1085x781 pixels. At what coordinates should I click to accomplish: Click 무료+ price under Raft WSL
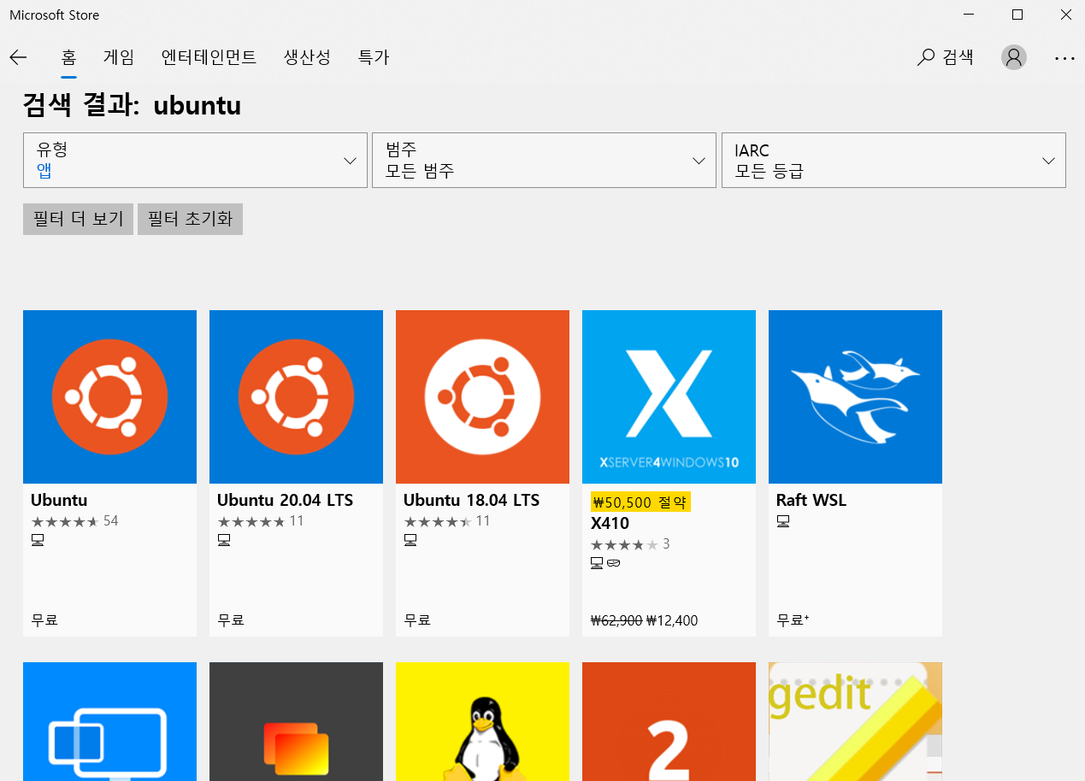point(793,620)
